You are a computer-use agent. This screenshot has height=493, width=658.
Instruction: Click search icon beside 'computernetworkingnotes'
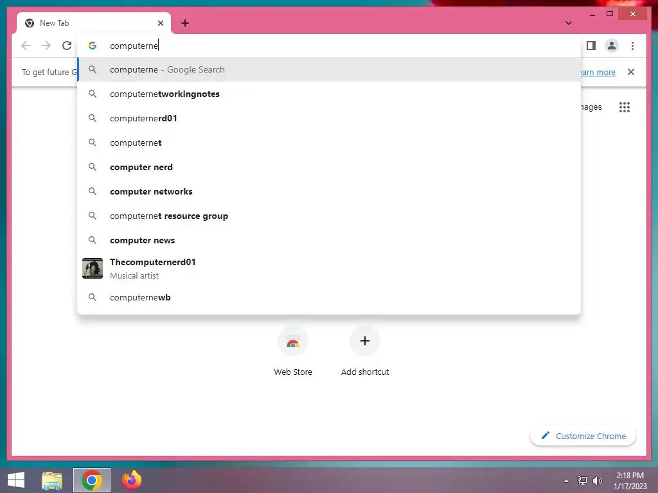[x=93, y=94]
